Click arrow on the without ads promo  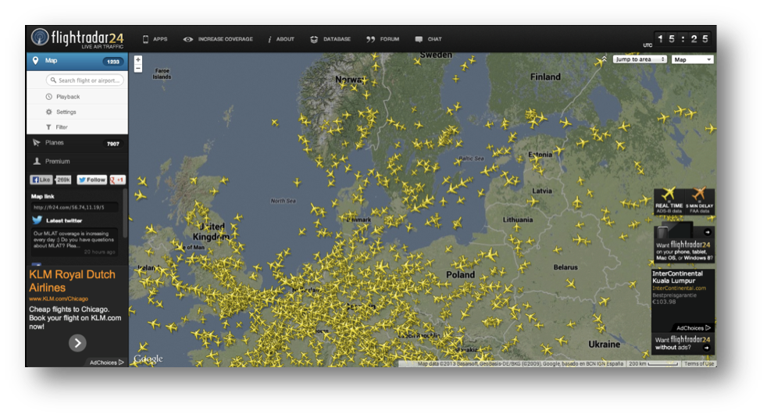point(706,348)
